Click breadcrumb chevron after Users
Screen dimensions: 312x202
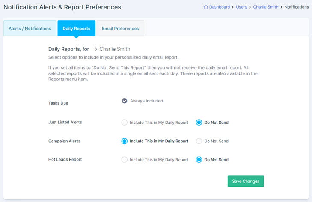click(x=250, y=7)
